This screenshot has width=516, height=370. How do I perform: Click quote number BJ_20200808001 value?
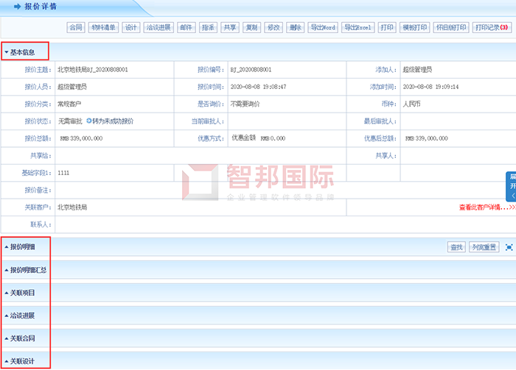251,70
